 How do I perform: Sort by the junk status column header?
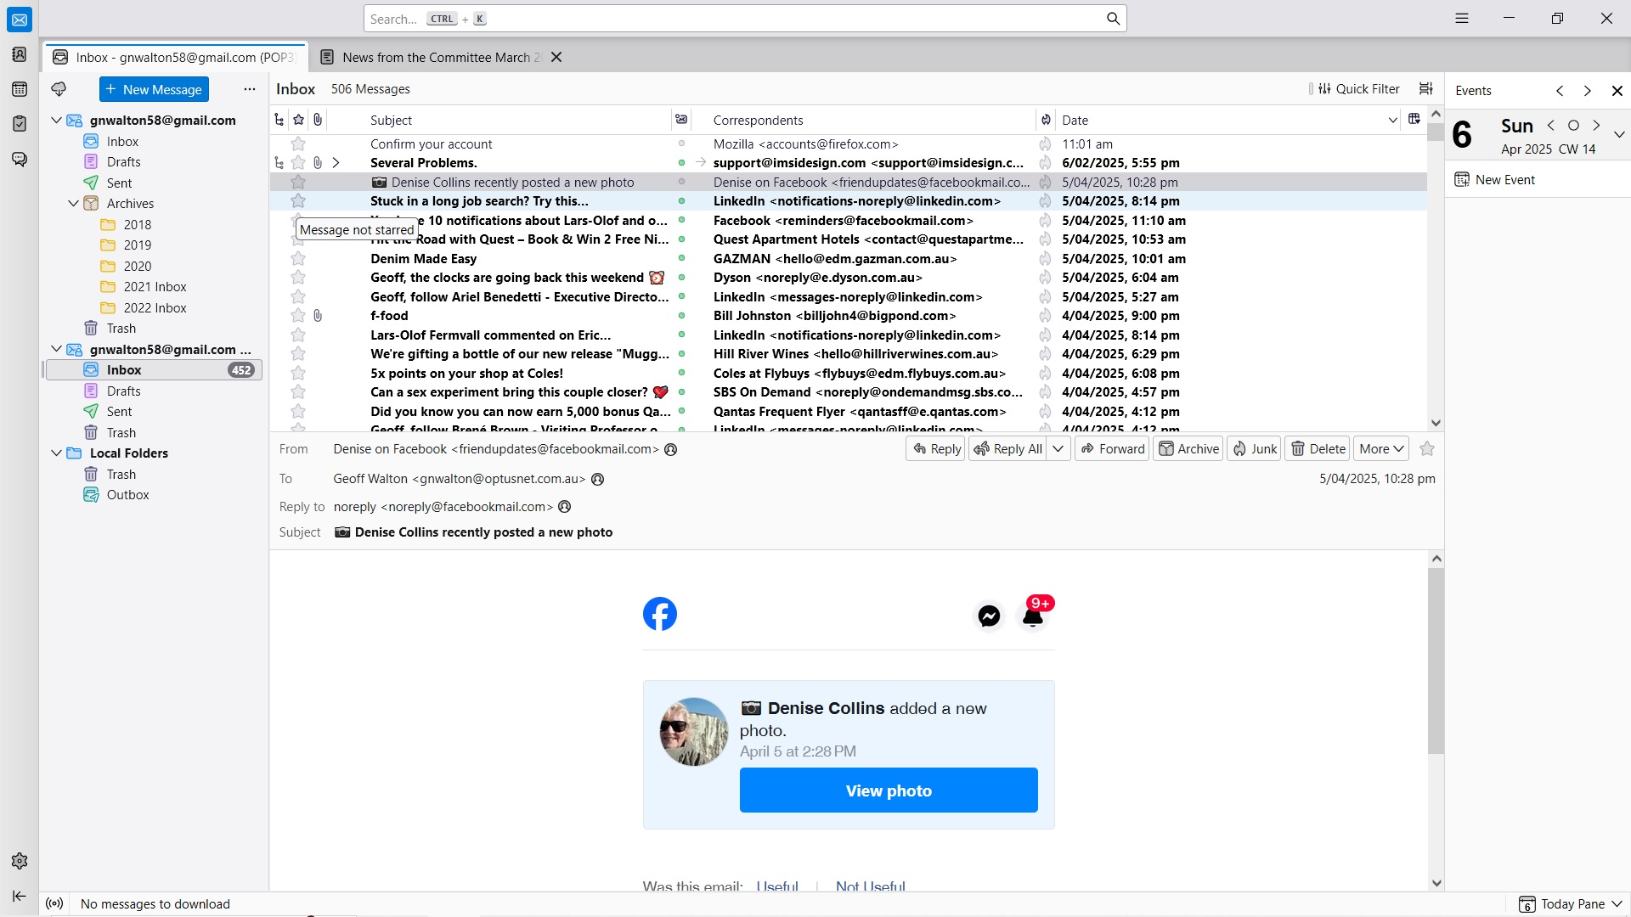coord(1046,120)
